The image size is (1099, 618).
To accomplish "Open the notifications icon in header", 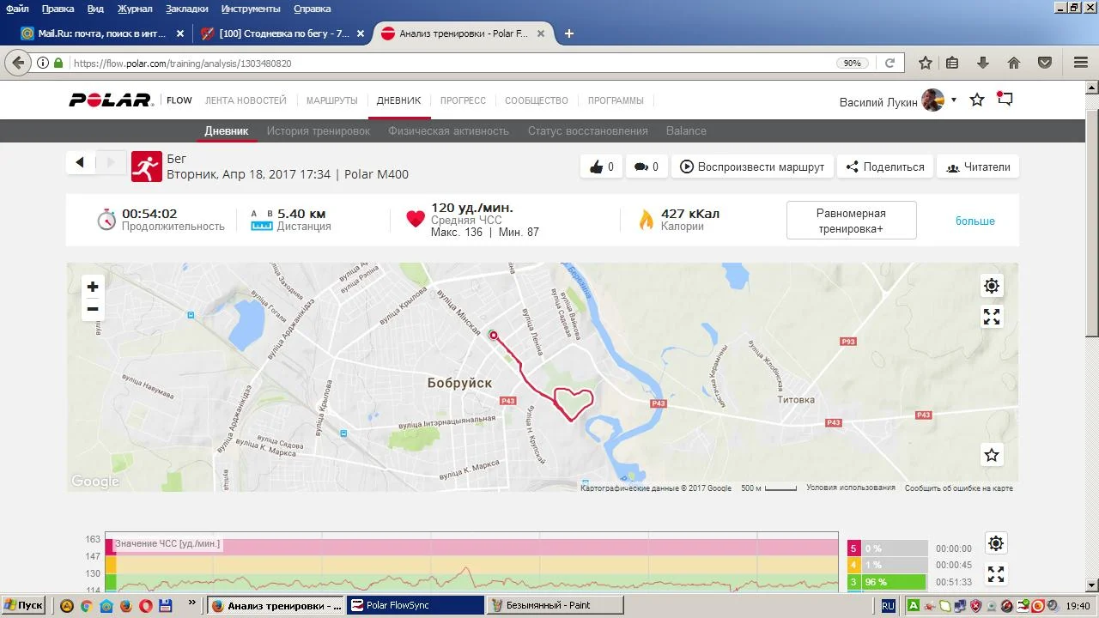I will (x=1005, y=99).
